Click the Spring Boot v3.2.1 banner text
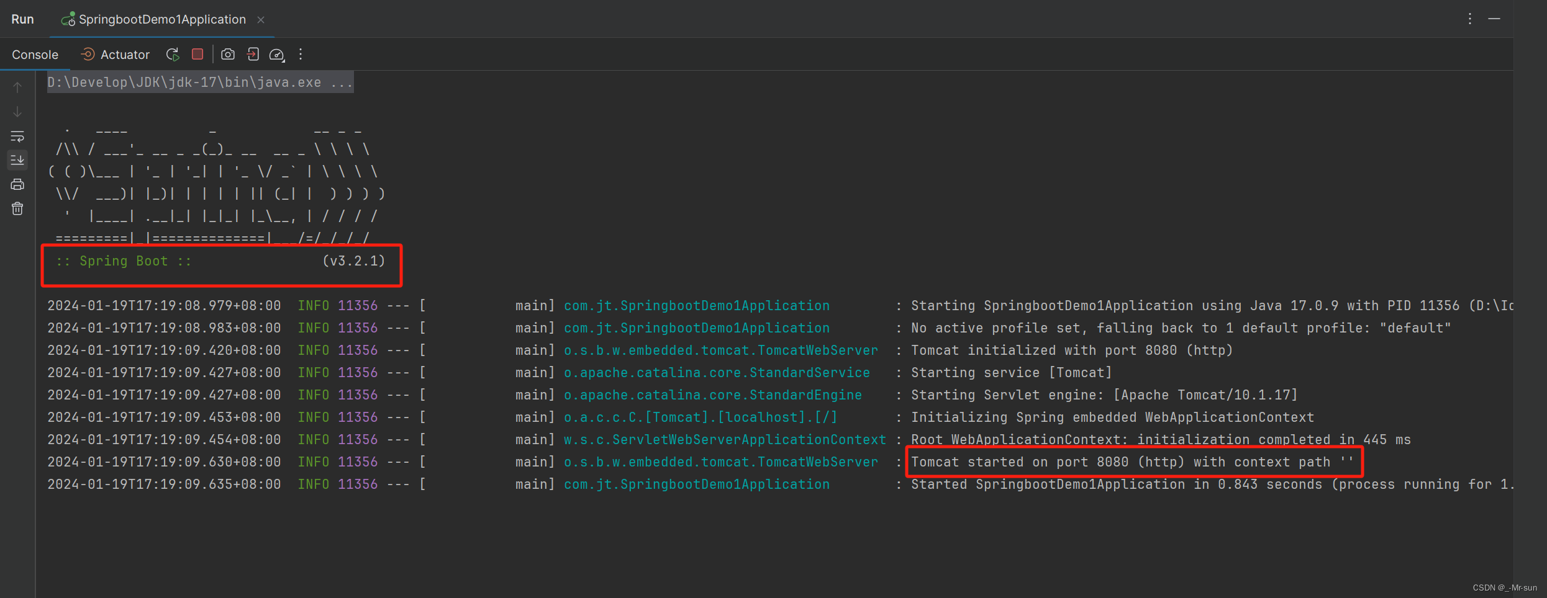Screen dimensions: 1547x598 point(220,261)
